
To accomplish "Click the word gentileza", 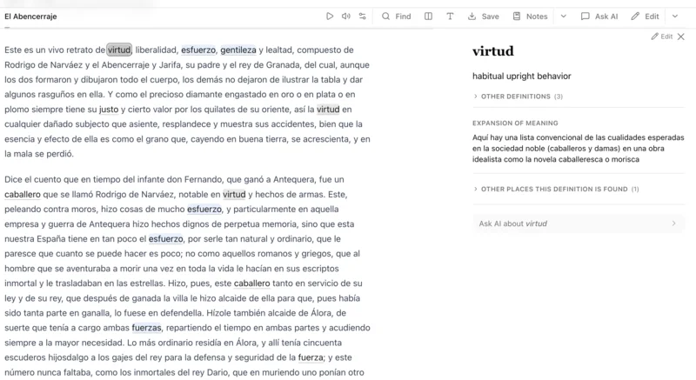I will pyautogui.click(x=238, y=50).
